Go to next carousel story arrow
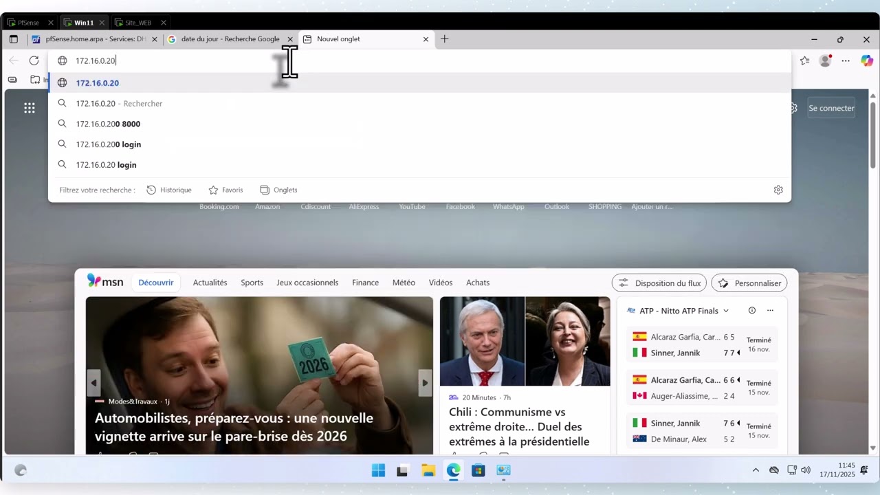The height and width of the screenshot is (495, 880). (x=425, y=383)
